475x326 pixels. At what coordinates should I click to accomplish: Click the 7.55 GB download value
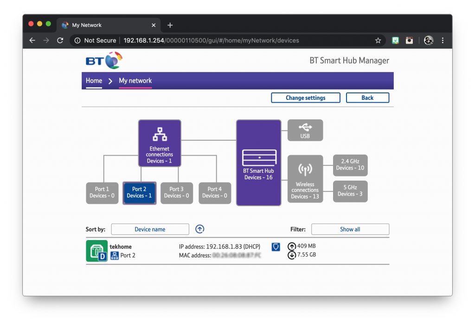[307, 255]
